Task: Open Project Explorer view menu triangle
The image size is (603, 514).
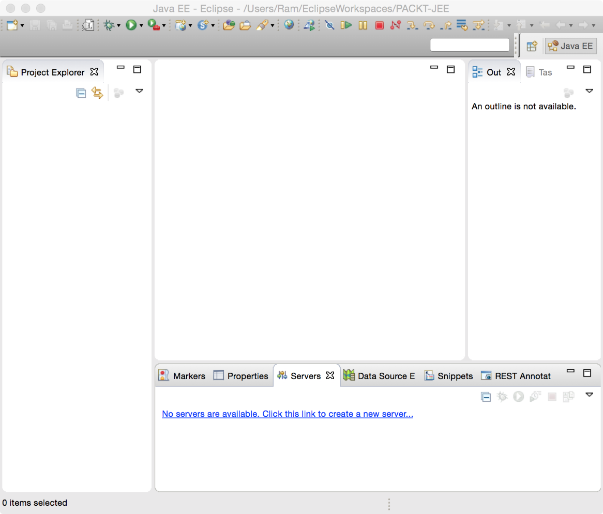Action: [139, 91]
